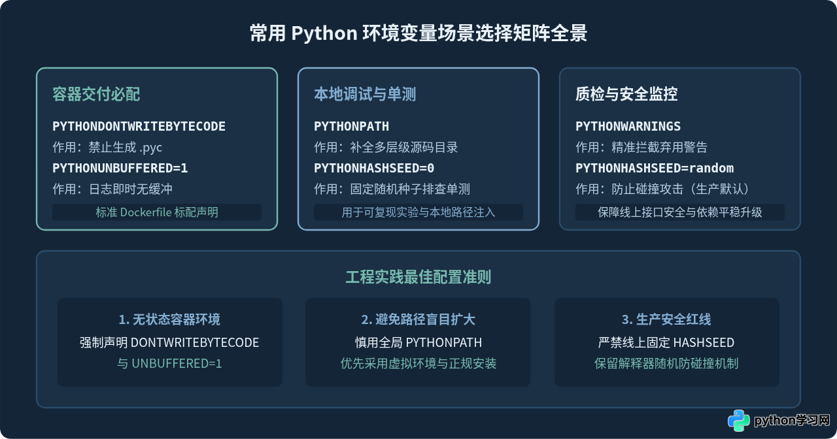Image resolution: width=837 pixels, height=439 pixels.
Task: Click PYTHONHASHSEED=random variable name
Action: click(655, 168)
